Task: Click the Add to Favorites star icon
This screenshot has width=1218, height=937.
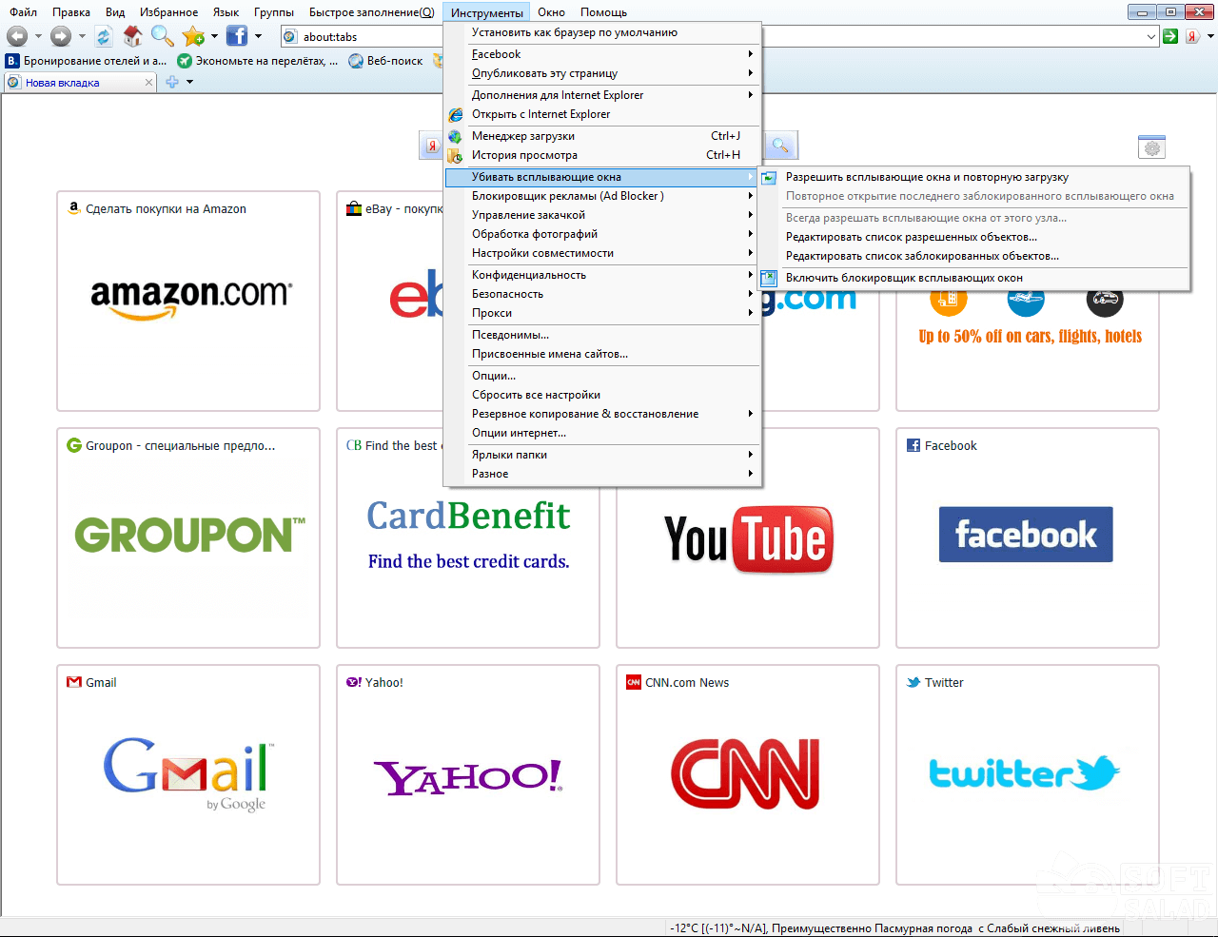Action: coord(193,36)
